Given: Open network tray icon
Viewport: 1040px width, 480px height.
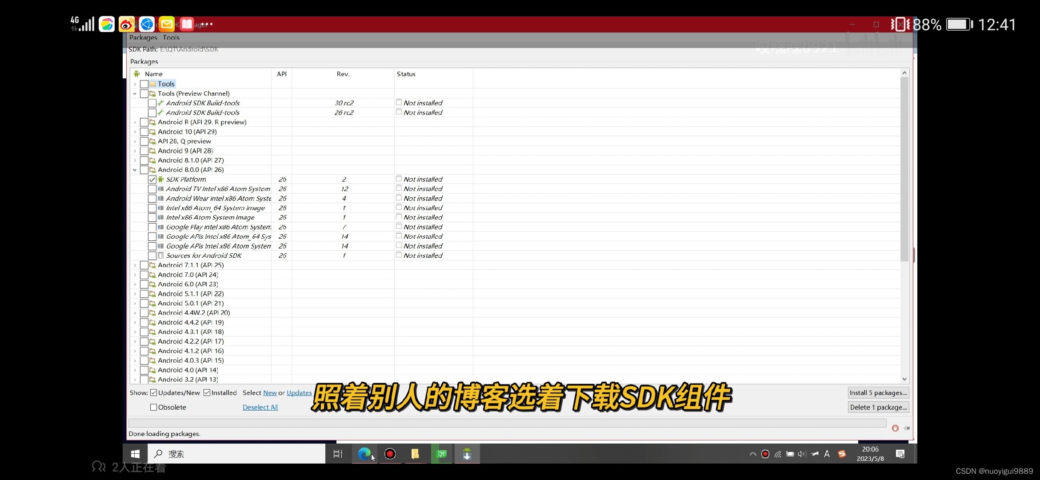Looking at the screenshot, I should click(778, 454).
